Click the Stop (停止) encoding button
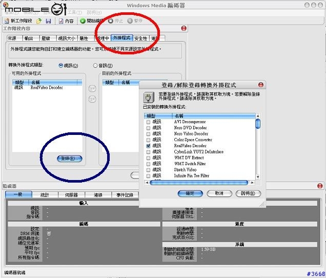The image size is (326, 278). 116,21
